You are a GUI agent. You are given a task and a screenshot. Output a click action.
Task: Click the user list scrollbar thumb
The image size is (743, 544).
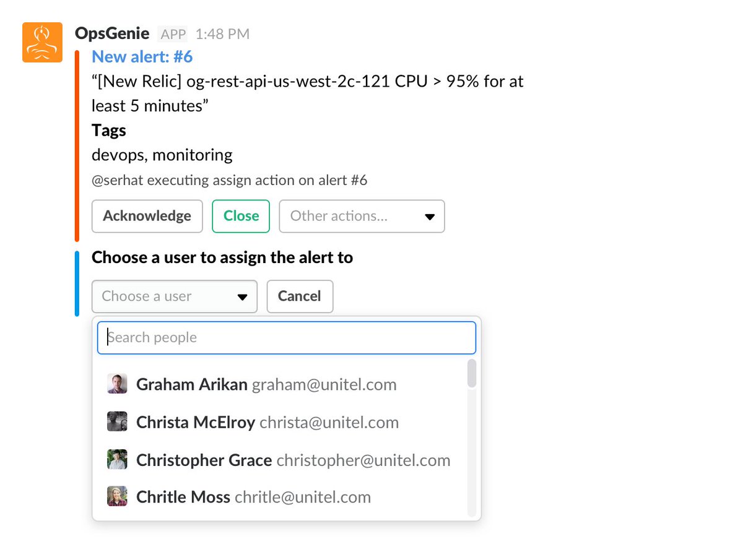(472, 373)
